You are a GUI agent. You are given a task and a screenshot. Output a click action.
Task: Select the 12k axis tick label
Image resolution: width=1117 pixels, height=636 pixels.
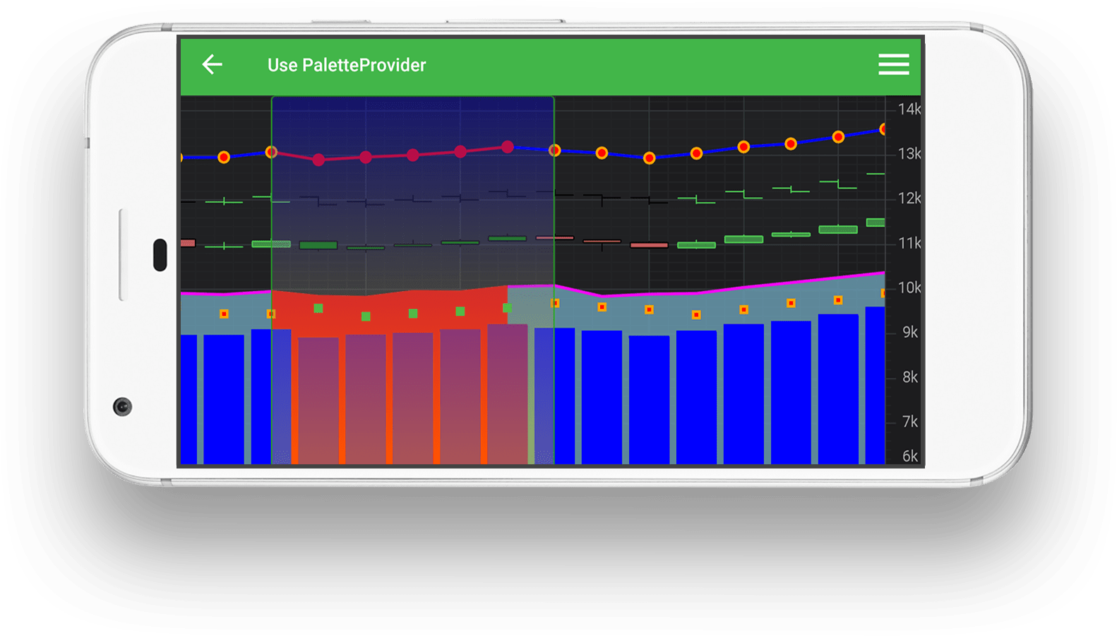click(x=909, y=199)
